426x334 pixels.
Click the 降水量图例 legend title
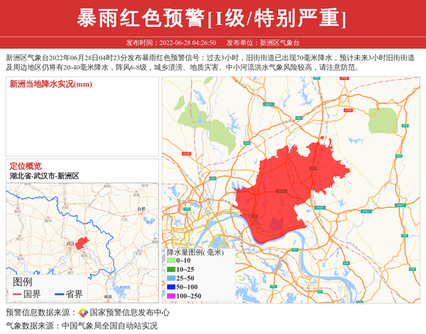pos(195,252)
